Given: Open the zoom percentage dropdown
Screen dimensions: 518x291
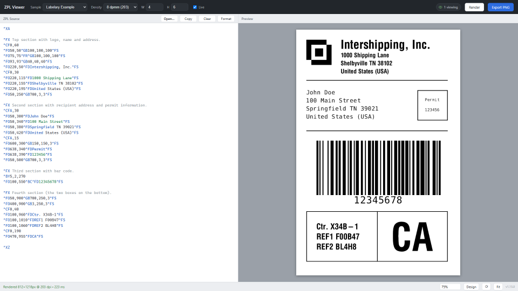Looking at the screenshot, I should (x=450, y=287).
